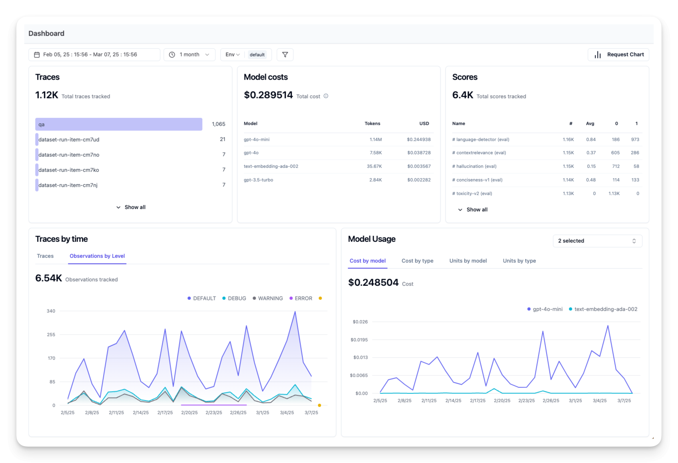Click text-embedding-ada-002 in Model costs table

(271, 166)
